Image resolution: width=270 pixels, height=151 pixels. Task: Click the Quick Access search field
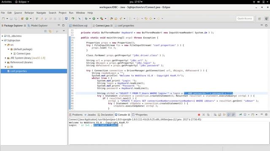tap(245, 18)
